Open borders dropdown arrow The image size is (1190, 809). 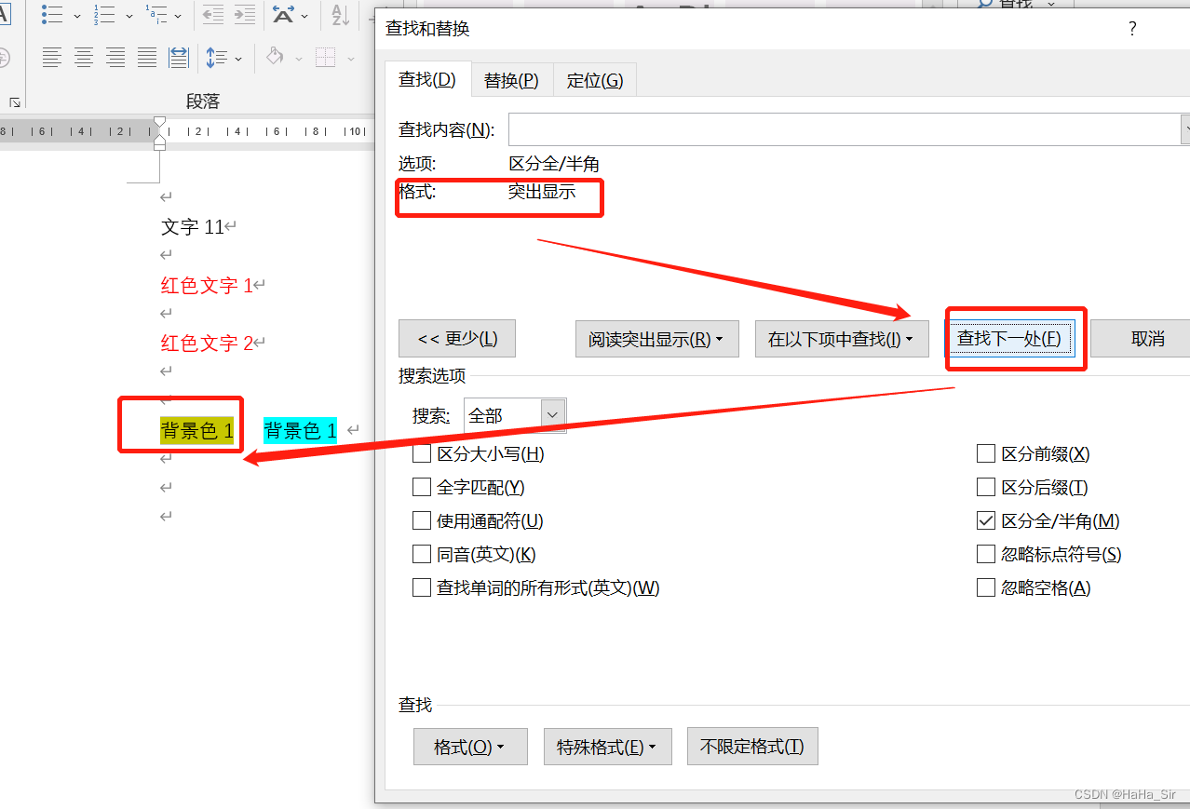[x=350, y=59]
